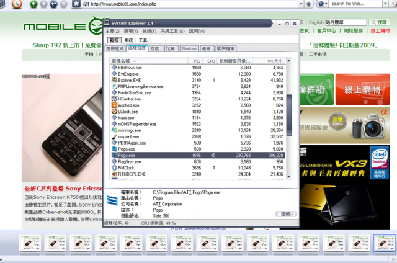
Task: Click the browser address URL field
Action: coord(190,4)
